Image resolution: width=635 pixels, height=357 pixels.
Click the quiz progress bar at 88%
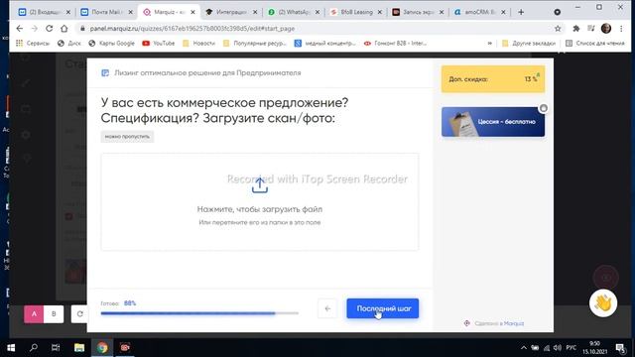coord(199,313)
